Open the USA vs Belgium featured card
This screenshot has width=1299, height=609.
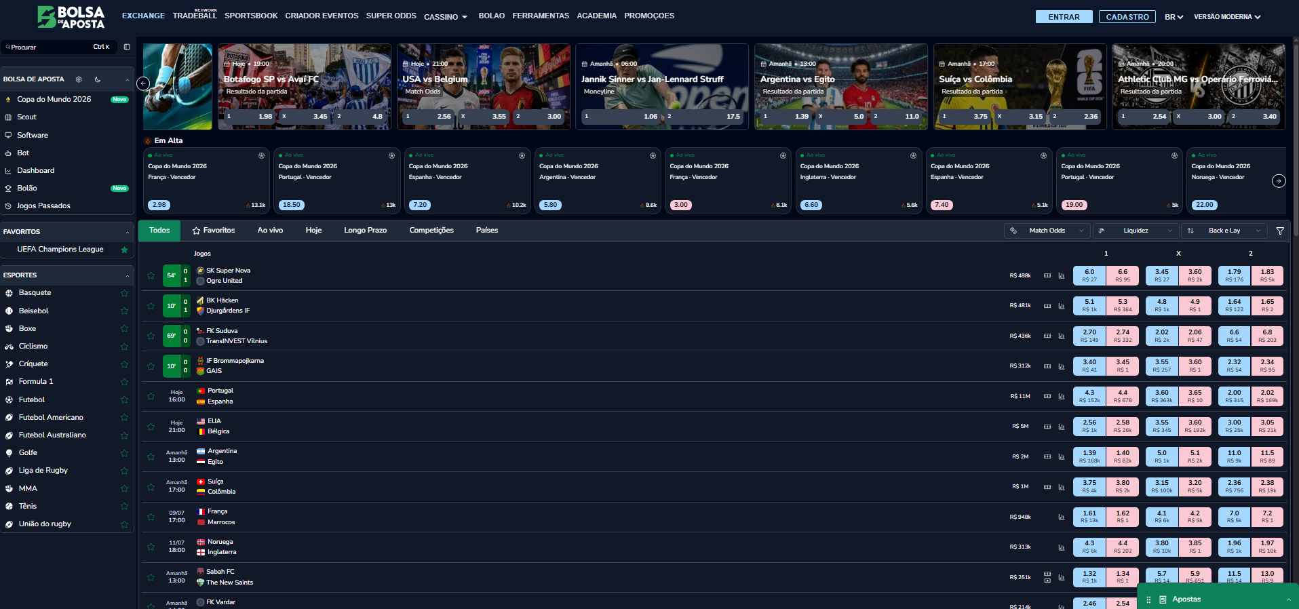(484, 87)
